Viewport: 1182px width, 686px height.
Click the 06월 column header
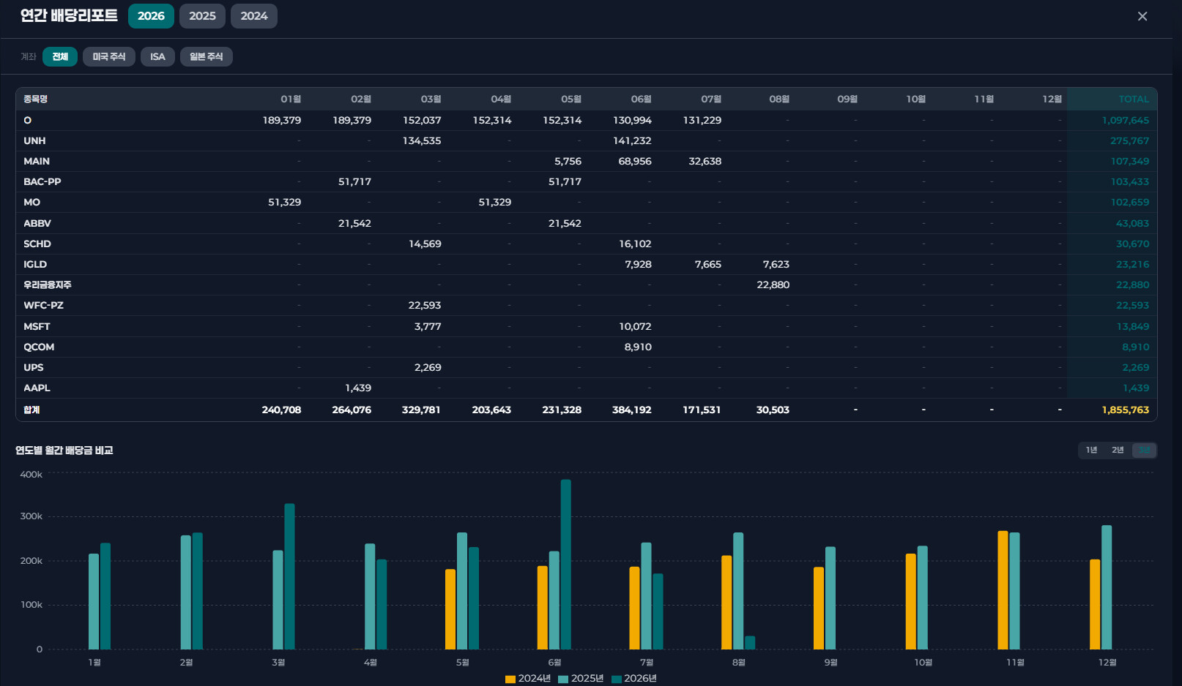point(641,99)
